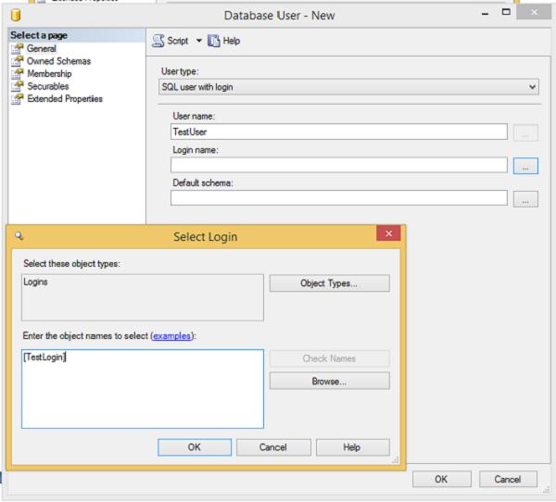This screenshot has height=502, width=556.
Task: Open the examples link
Action: [x=172, y=335]
